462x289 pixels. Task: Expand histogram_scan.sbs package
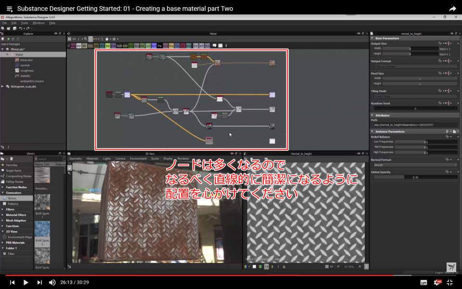coord(3,86)
